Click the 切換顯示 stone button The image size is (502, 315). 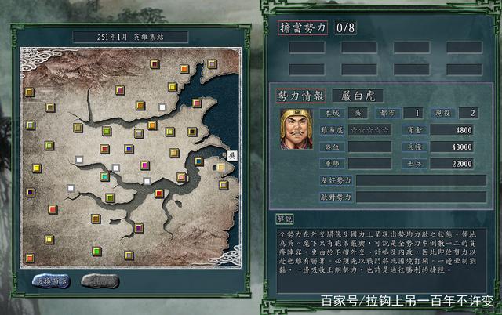(x=51, y=281)
